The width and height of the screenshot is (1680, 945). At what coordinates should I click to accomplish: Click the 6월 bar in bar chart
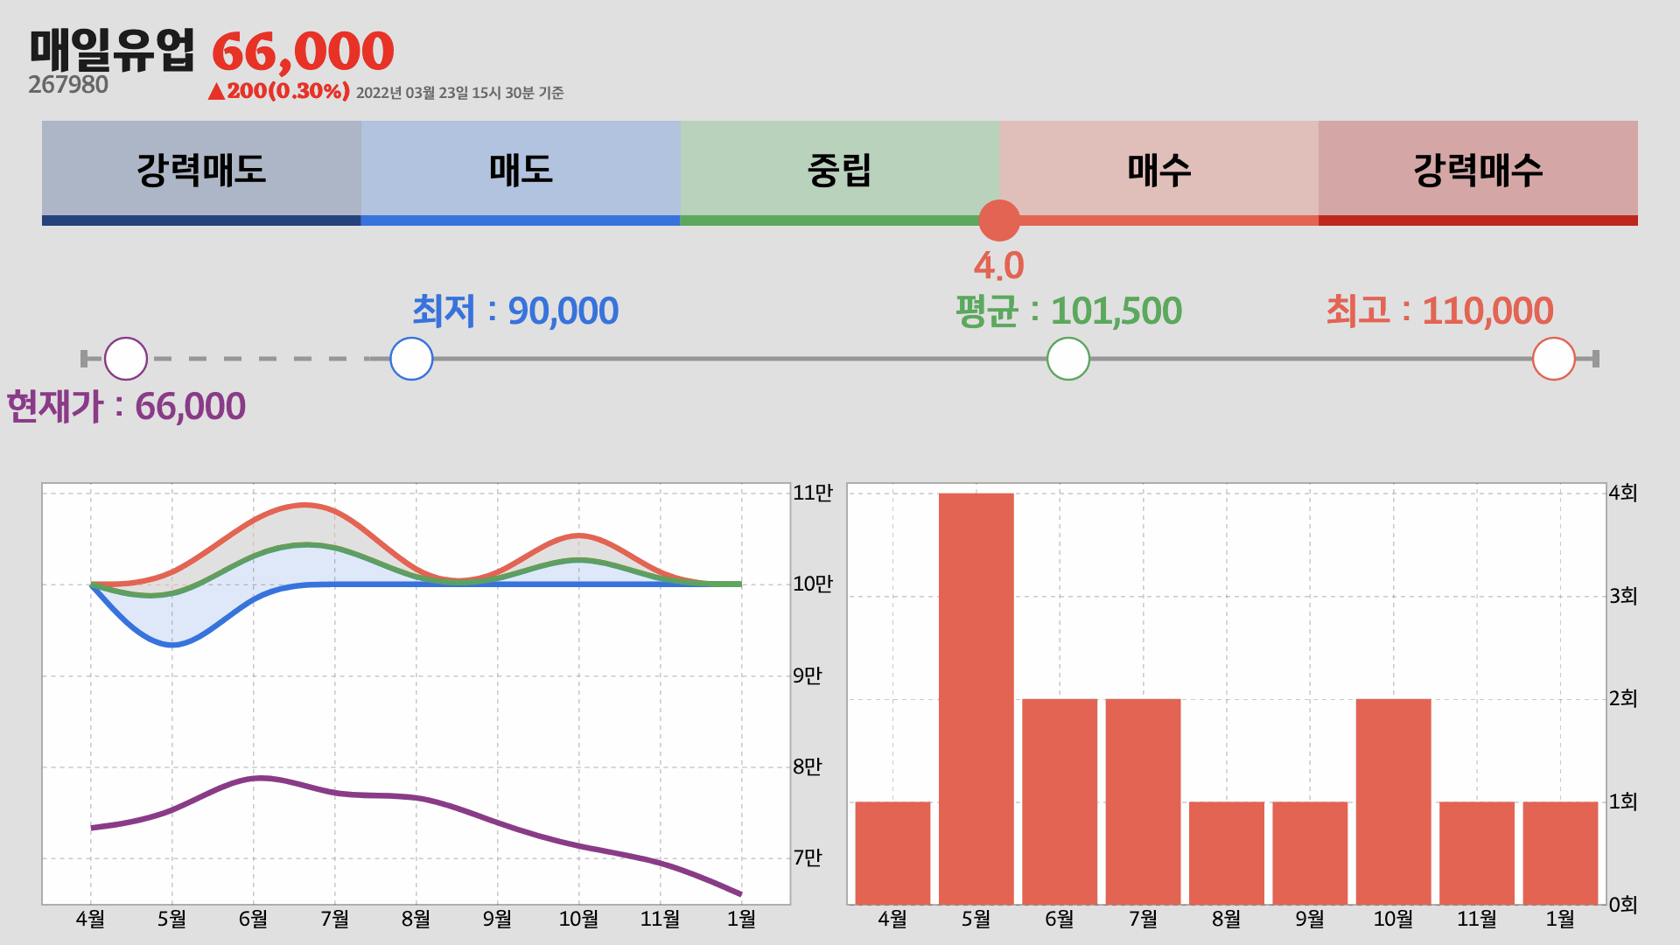(x=1060, y=801)
